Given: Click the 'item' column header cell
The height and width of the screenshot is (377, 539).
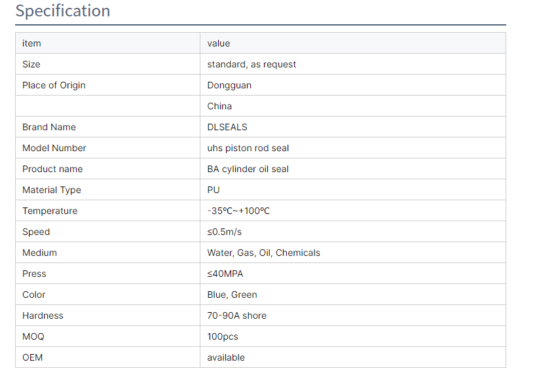Looking at the screenshot, I should [x=31, y=43].
